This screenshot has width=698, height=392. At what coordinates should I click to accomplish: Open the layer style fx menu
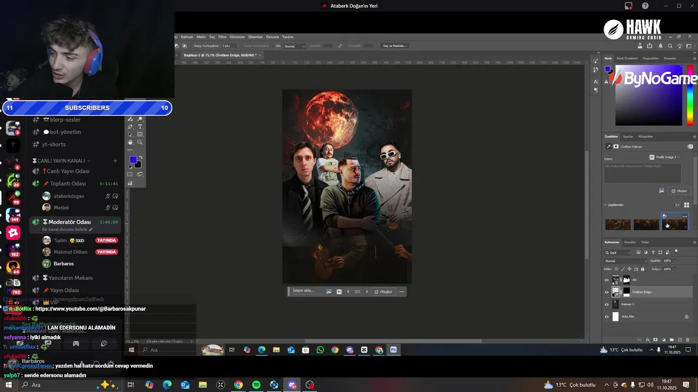click(647, 340)
